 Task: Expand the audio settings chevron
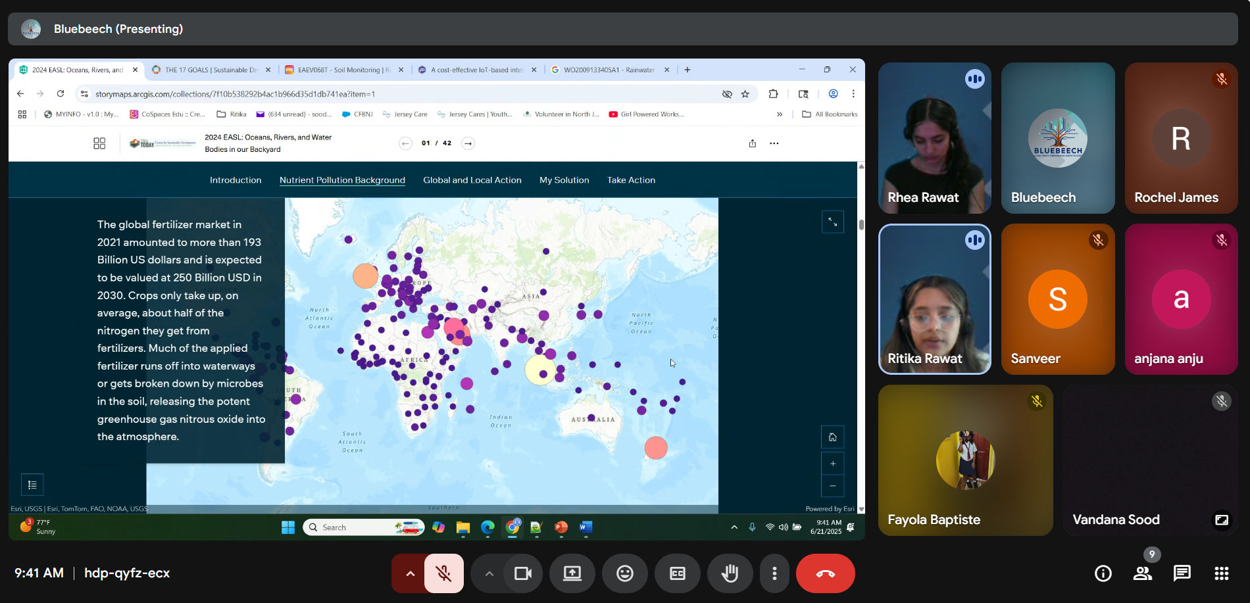410,573
